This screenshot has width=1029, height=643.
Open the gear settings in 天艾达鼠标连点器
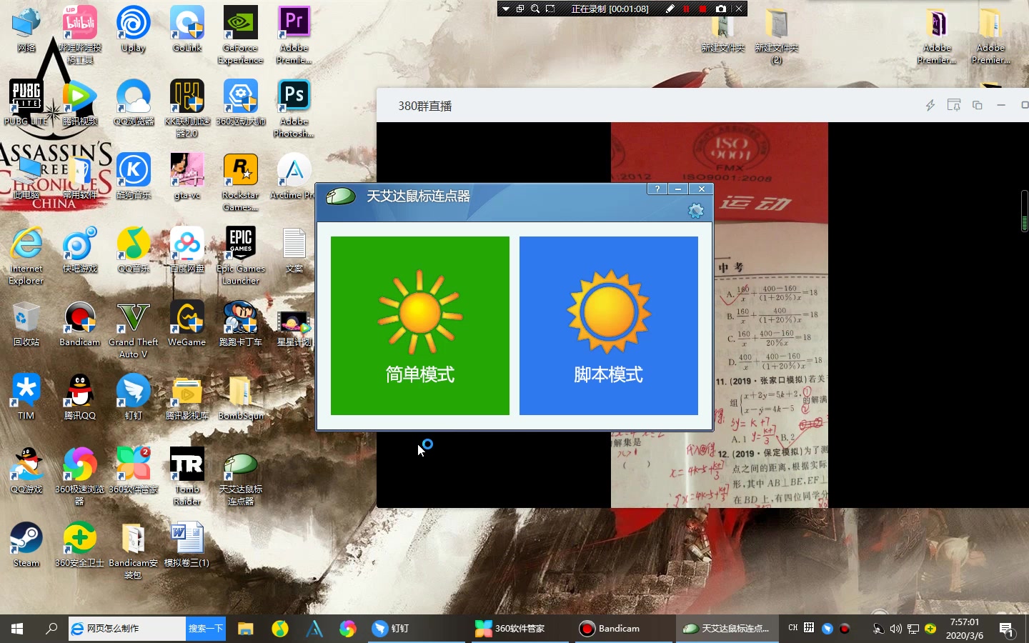(x=695, y=211)
